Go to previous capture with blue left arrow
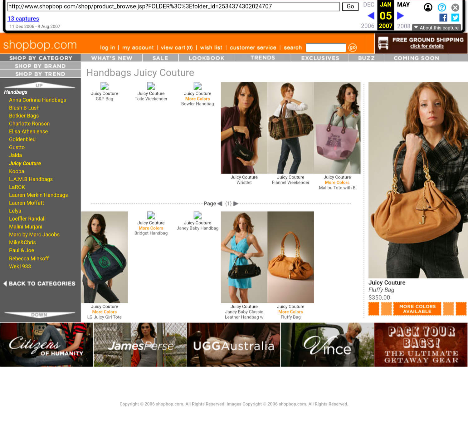This screenshot has width=468, height=427. pos(371,16)
